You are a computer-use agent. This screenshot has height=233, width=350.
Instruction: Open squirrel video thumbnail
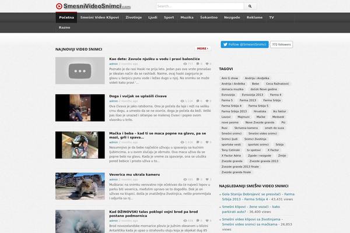80,186
